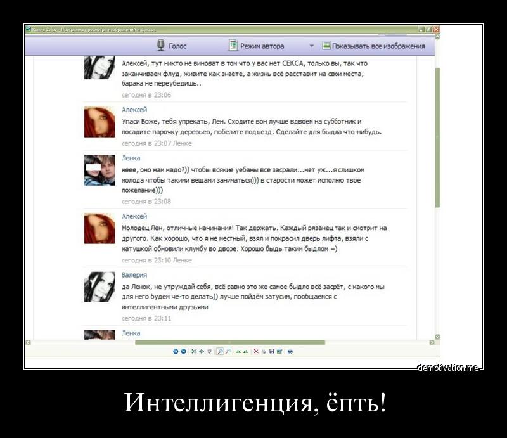Minimize the image viewer window

[421, 29]
